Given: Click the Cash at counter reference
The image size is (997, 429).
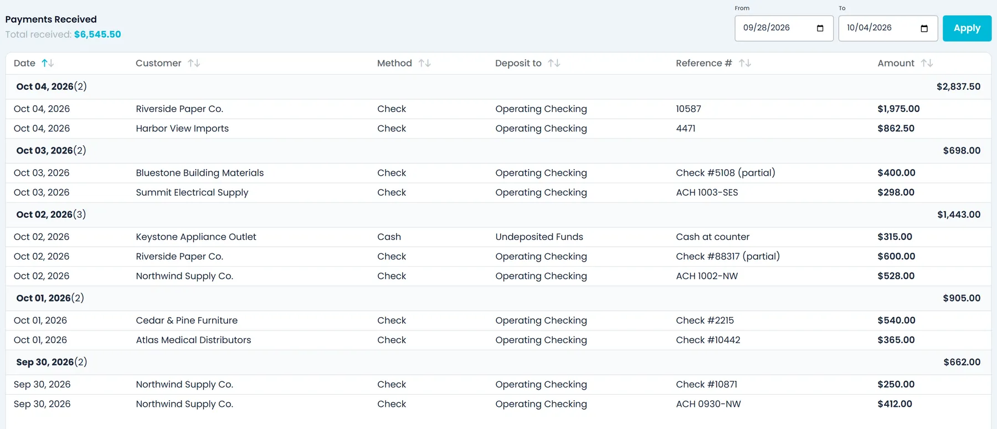Looking at the screenshot, I should coord(713,237).
